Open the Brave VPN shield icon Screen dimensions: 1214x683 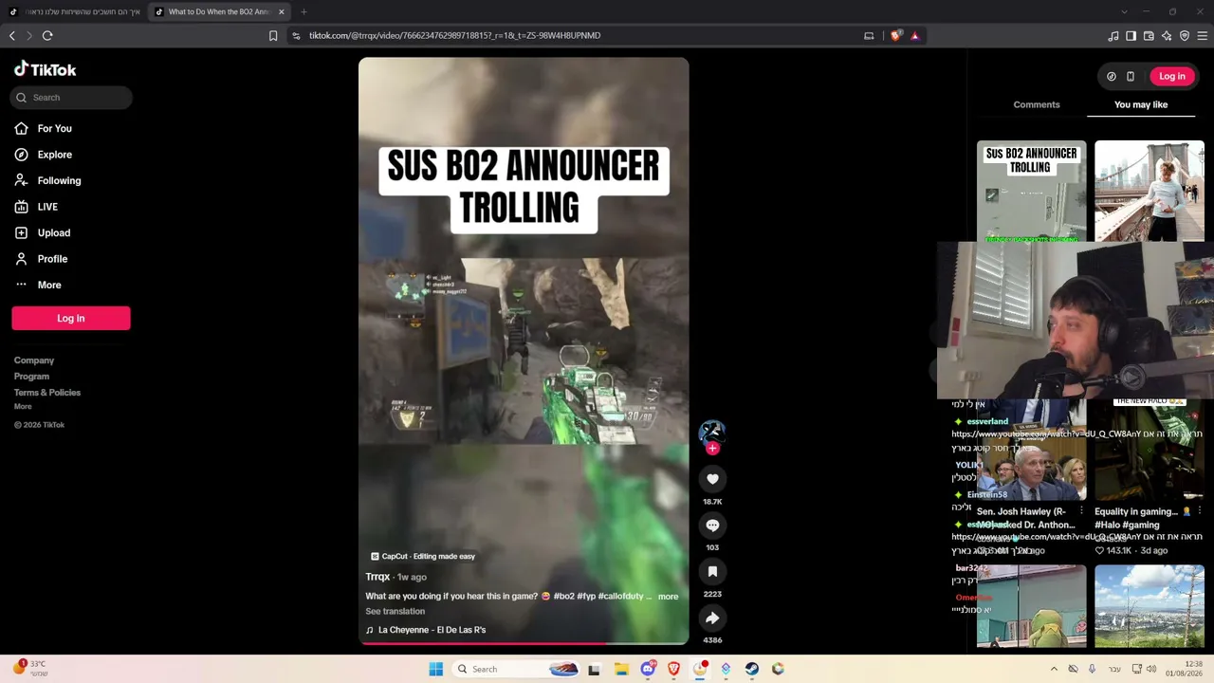(x=1185, y=36)
